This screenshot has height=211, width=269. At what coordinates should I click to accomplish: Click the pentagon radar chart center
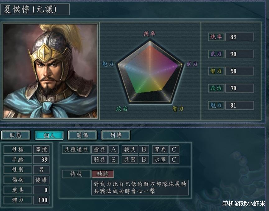point(150,75)
